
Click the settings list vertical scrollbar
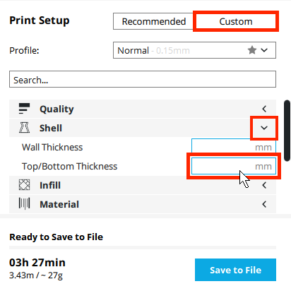(x=287, y=131)
